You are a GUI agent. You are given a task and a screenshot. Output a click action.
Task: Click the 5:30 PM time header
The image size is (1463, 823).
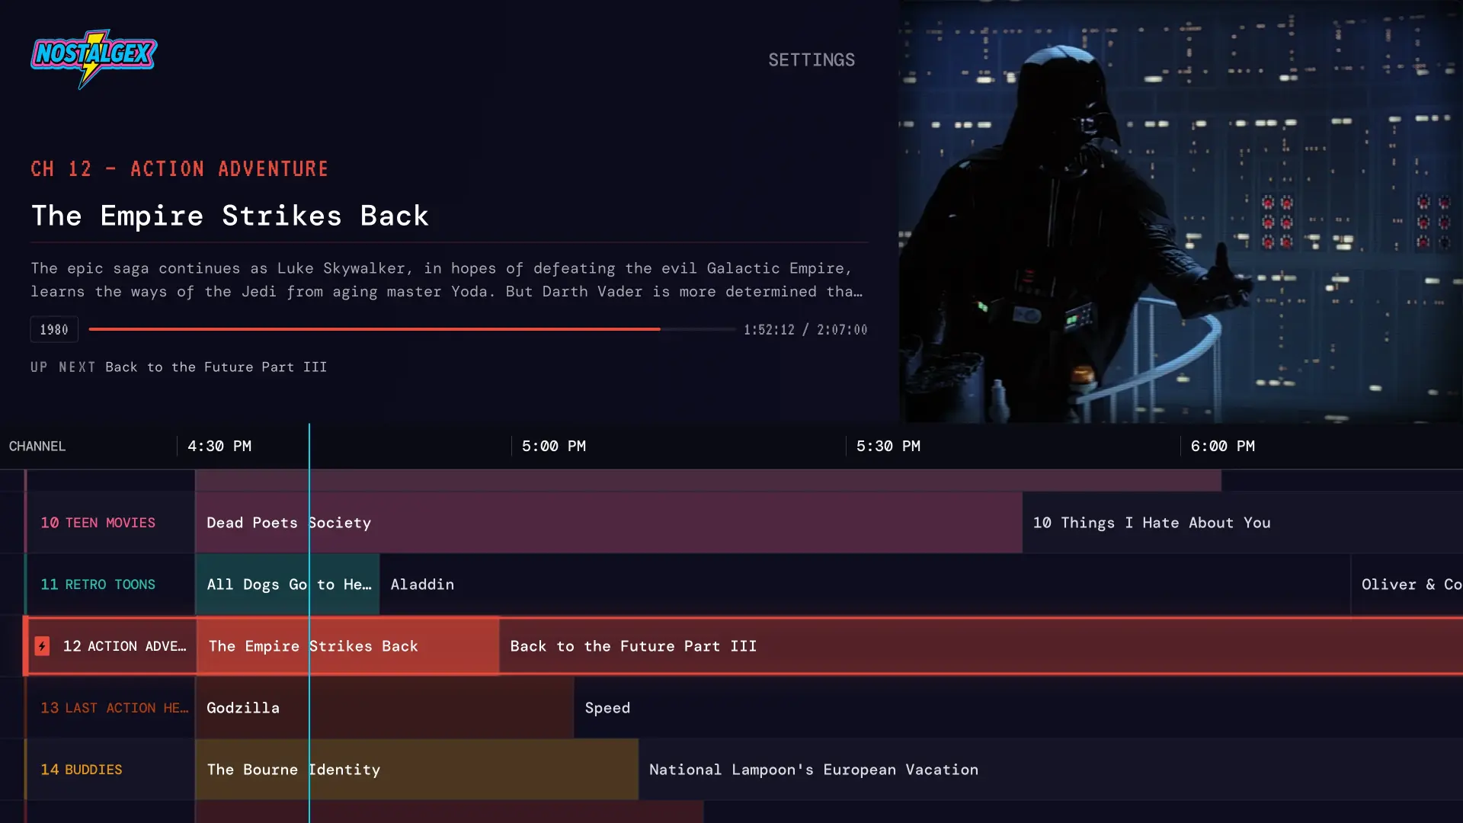click(x=888, y=446)
